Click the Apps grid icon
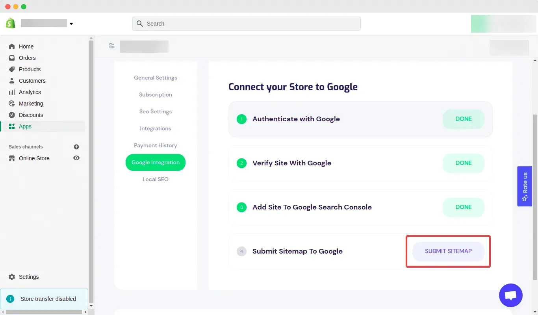The height and width of the screenshot is (315, 538). [12, 126]
